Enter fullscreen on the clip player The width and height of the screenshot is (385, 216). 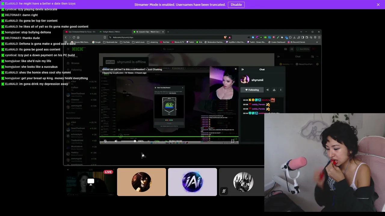[233, 141]
